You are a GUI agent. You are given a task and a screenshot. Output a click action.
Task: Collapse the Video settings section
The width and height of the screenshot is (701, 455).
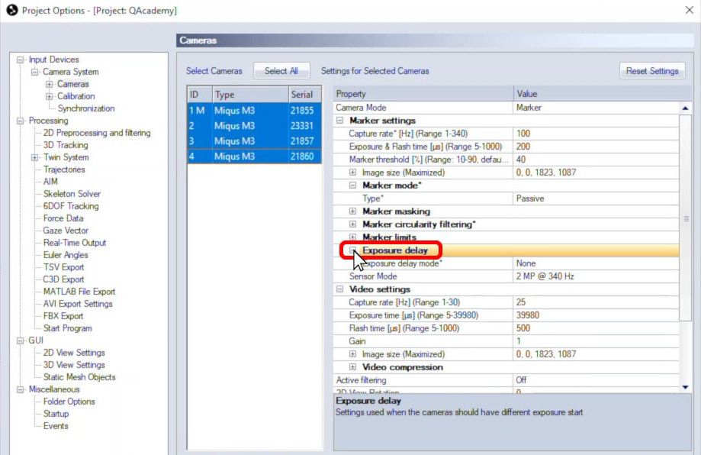(x=340, y=289)
